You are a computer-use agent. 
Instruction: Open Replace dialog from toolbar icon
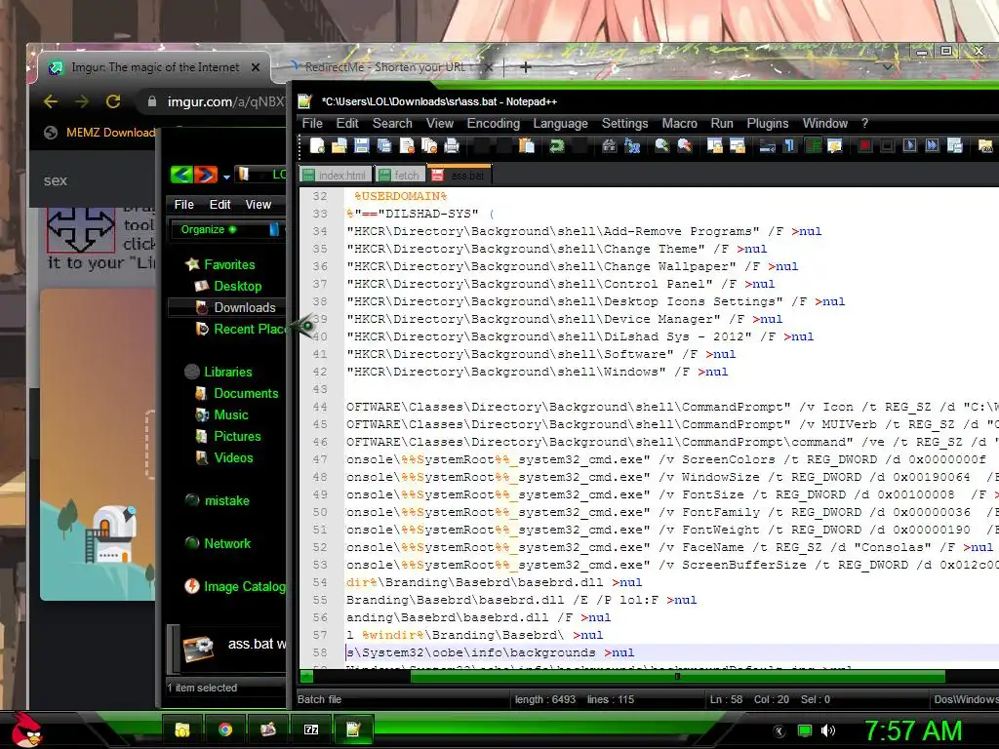coord(632,146)
